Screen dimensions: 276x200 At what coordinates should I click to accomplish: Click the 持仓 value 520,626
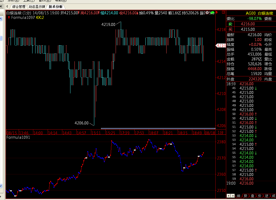tap(255, 64)
